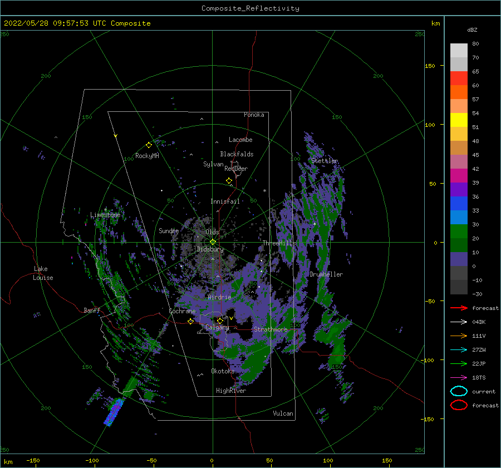Click the Strathmore city label

point(271,329)
